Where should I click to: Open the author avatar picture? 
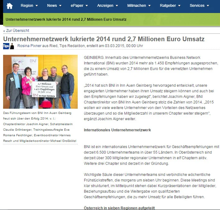pyautogui.click(x=12, y=46)
